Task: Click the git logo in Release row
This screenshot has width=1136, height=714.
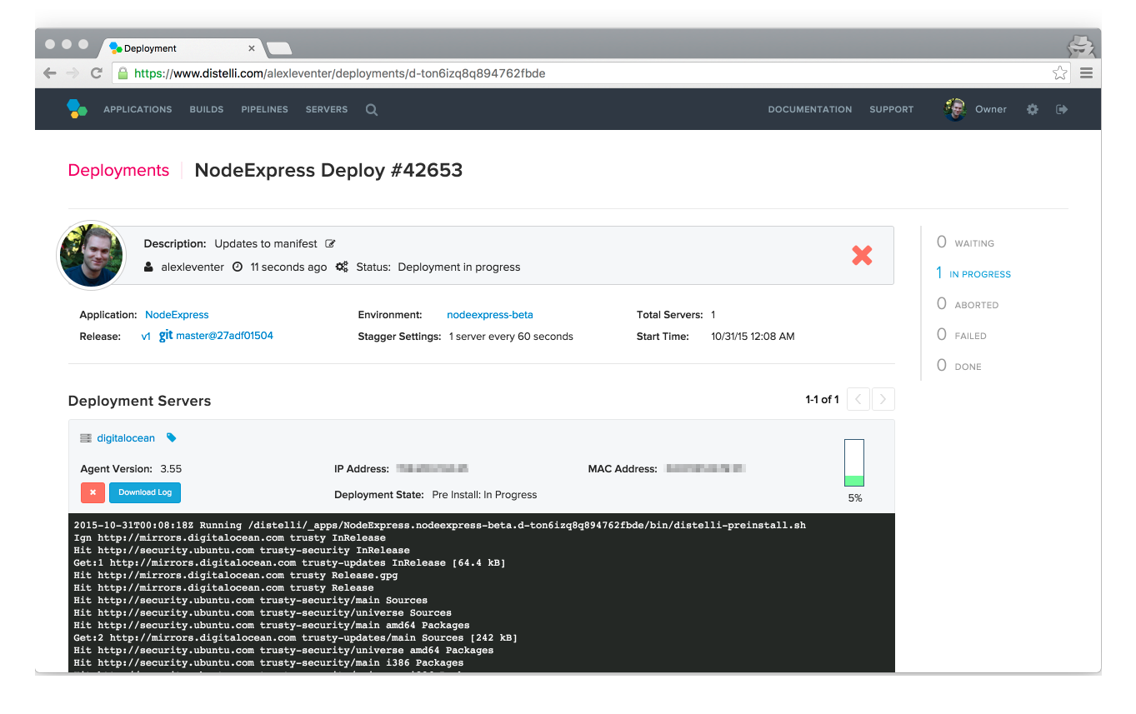Action: [x=166, y=335]
